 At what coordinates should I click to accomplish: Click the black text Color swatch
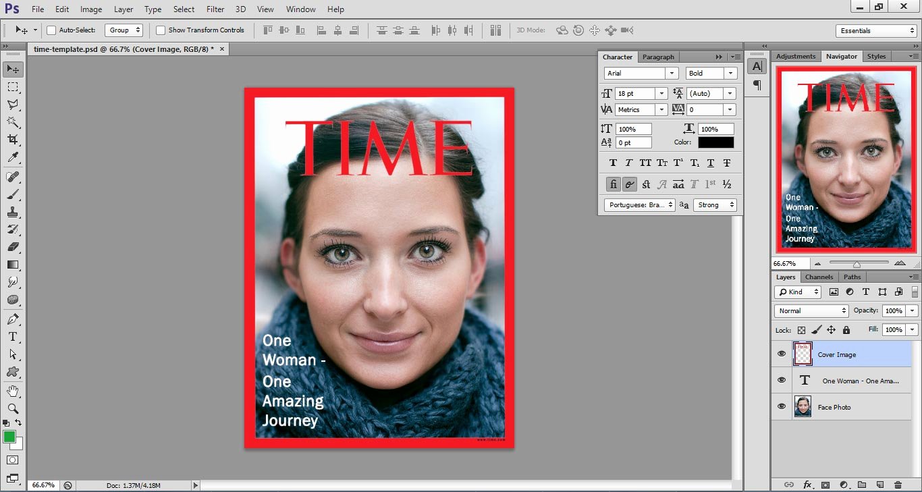click(x=715, y=142)
